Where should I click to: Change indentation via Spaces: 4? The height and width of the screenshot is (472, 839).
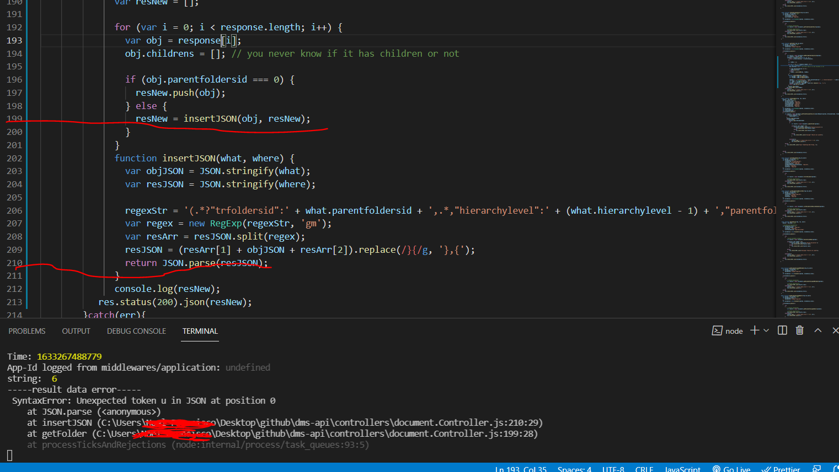click(x=574, y=469)
